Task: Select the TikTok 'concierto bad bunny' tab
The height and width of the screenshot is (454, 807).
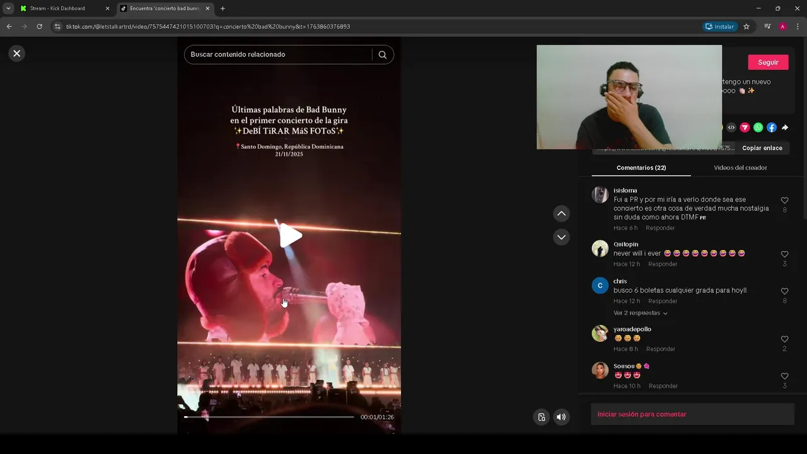Action: (165, 8)
